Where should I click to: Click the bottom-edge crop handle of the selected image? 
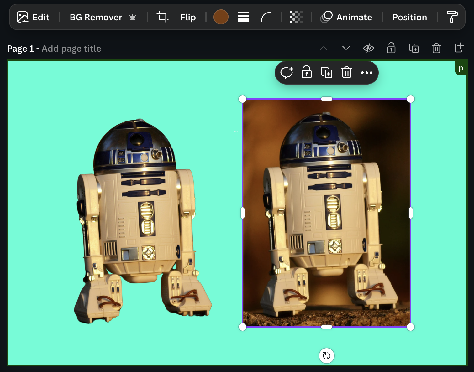coord(327,327)
